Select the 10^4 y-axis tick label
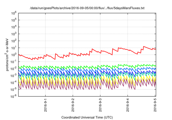Viewport: 172px width, 120px height. 14,27
